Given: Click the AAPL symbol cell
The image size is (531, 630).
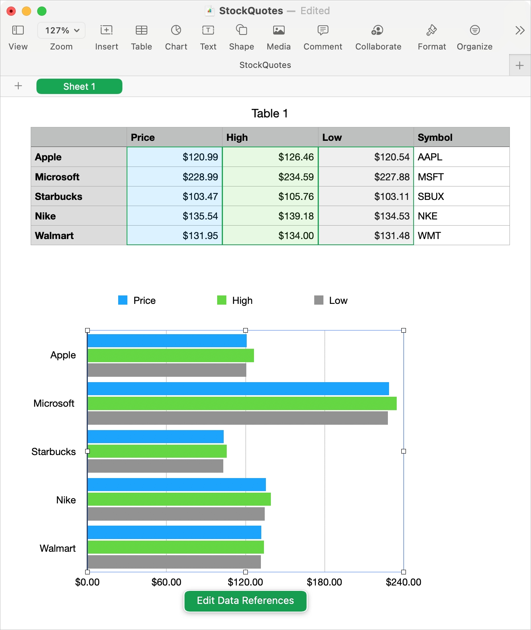Looking at the screenshot, I should pos(462,157).
